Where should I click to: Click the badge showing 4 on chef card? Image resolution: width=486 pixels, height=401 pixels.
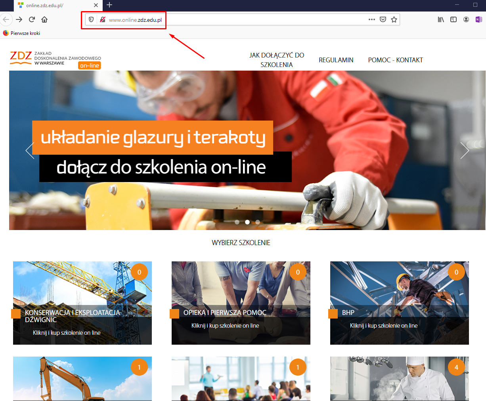pyautogui.click(x=456, y=367)
